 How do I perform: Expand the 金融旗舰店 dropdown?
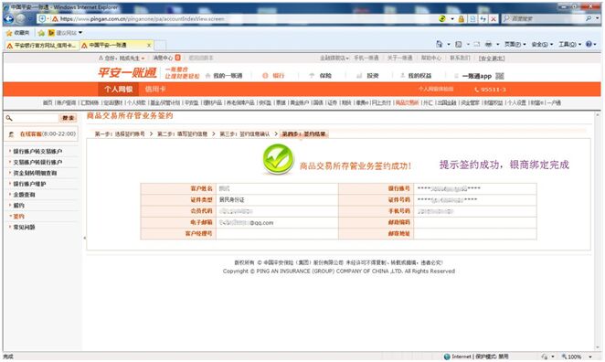pos(334,58)
